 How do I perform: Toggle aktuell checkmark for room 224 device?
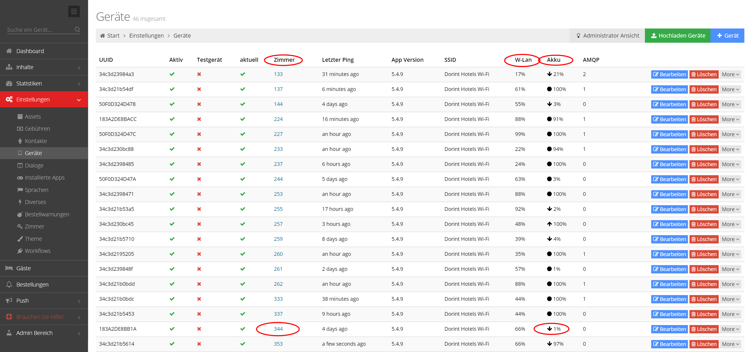coord(243,119)
